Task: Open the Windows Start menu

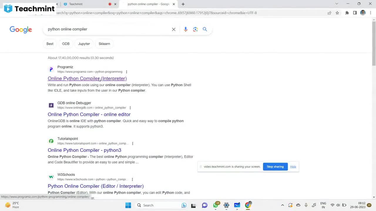Action: point(128,205)
